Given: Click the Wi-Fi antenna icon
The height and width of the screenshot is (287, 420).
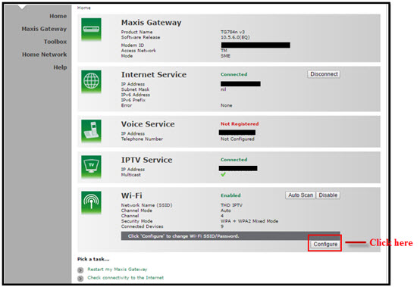Looking at the screenshot, I should 91,203.
